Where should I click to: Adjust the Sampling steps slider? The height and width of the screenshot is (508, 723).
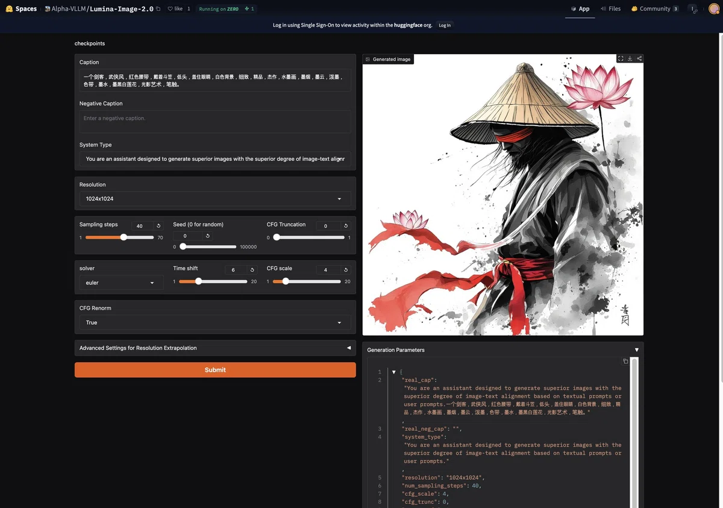point(119,237)
